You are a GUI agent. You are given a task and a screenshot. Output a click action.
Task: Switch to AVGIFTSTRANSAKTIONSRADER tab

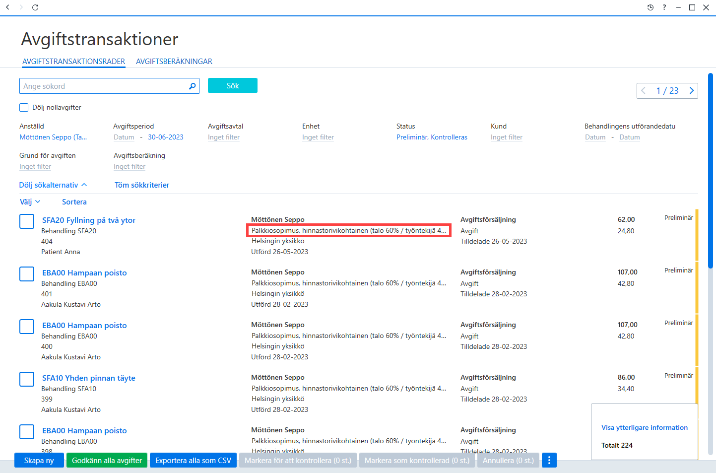[x=74, y=61]
